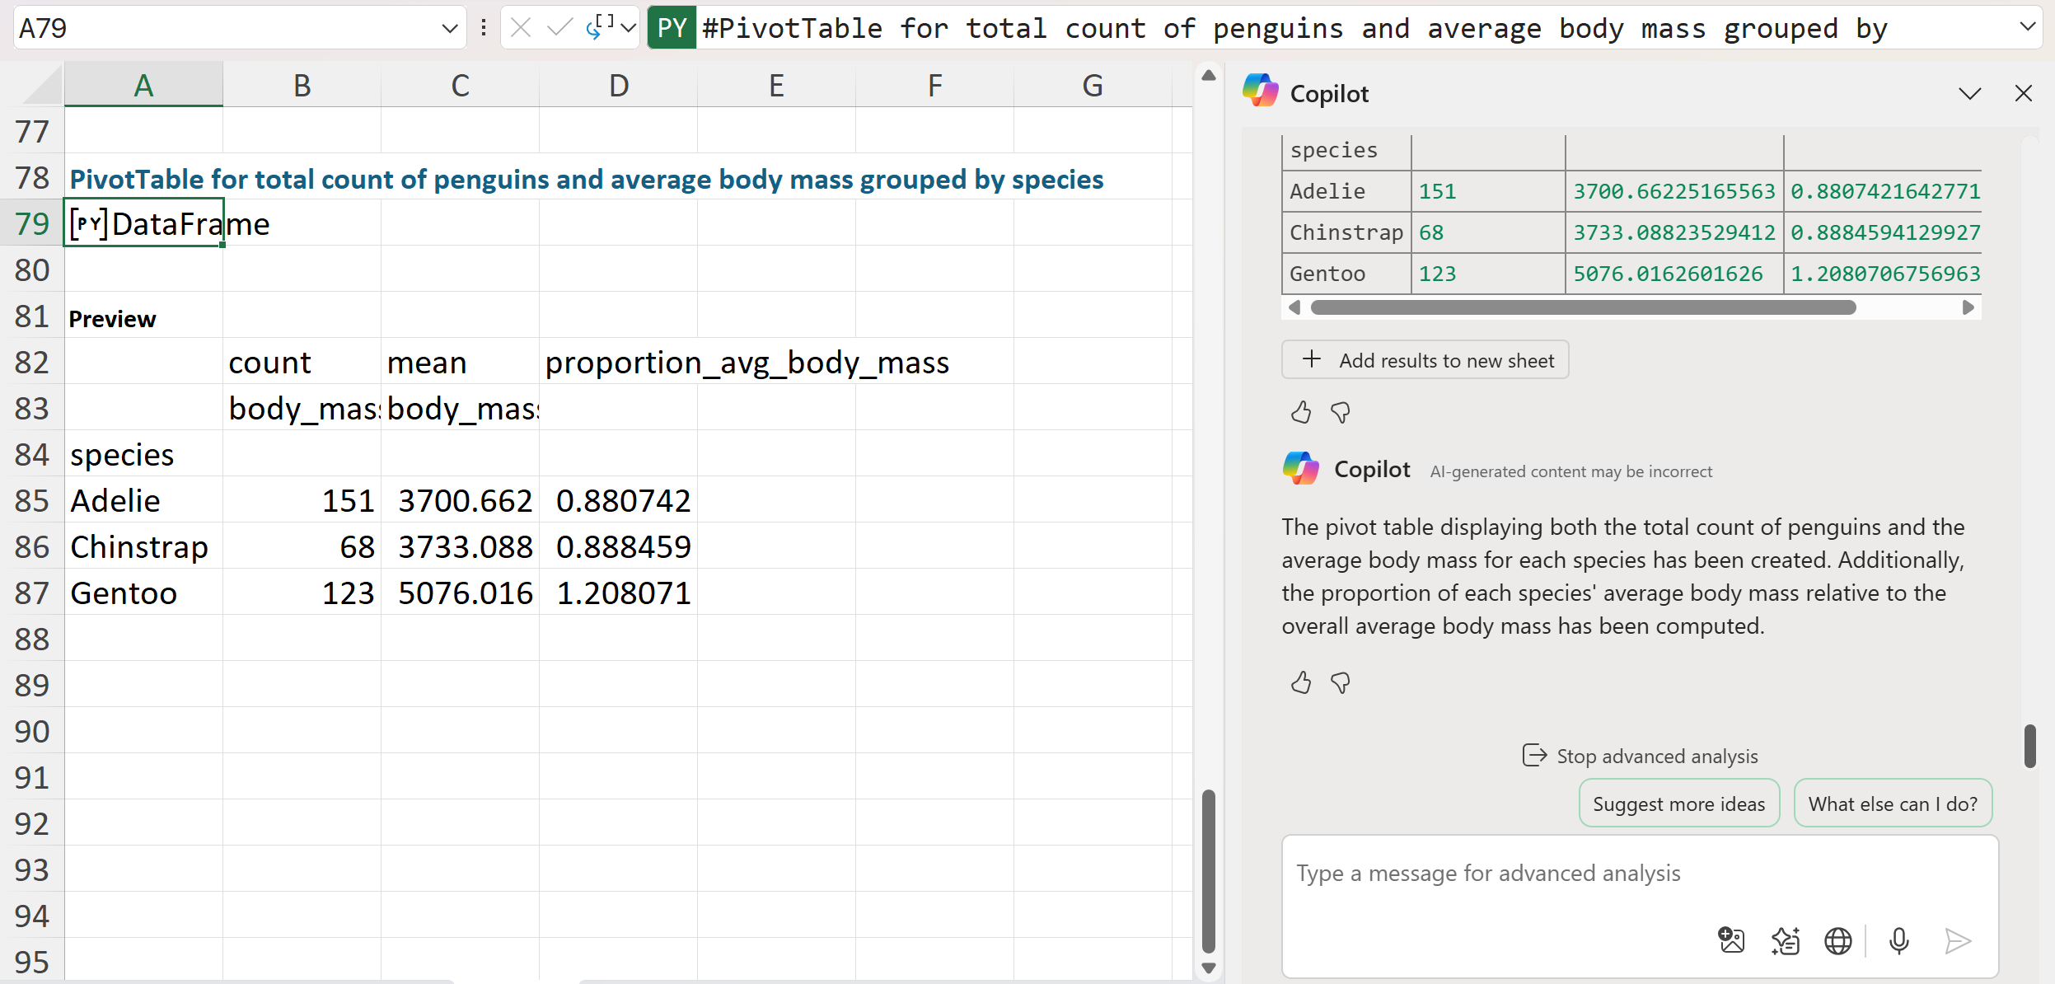Click the sparkle prompt list icon

[x=1785, y=940]
